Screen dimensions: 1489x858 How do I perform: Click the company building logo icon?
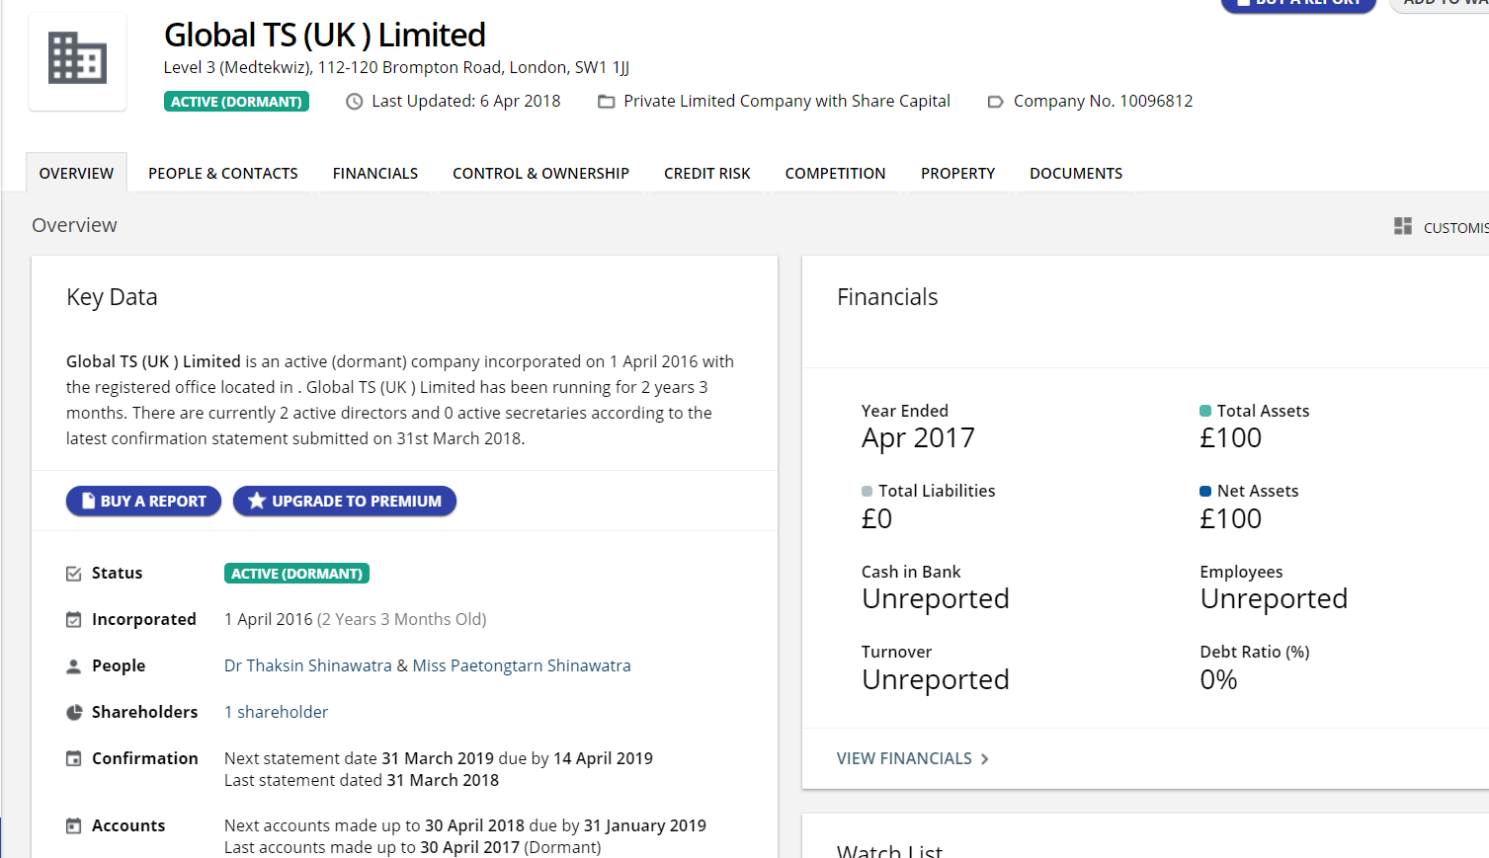(x=77, y=58)
